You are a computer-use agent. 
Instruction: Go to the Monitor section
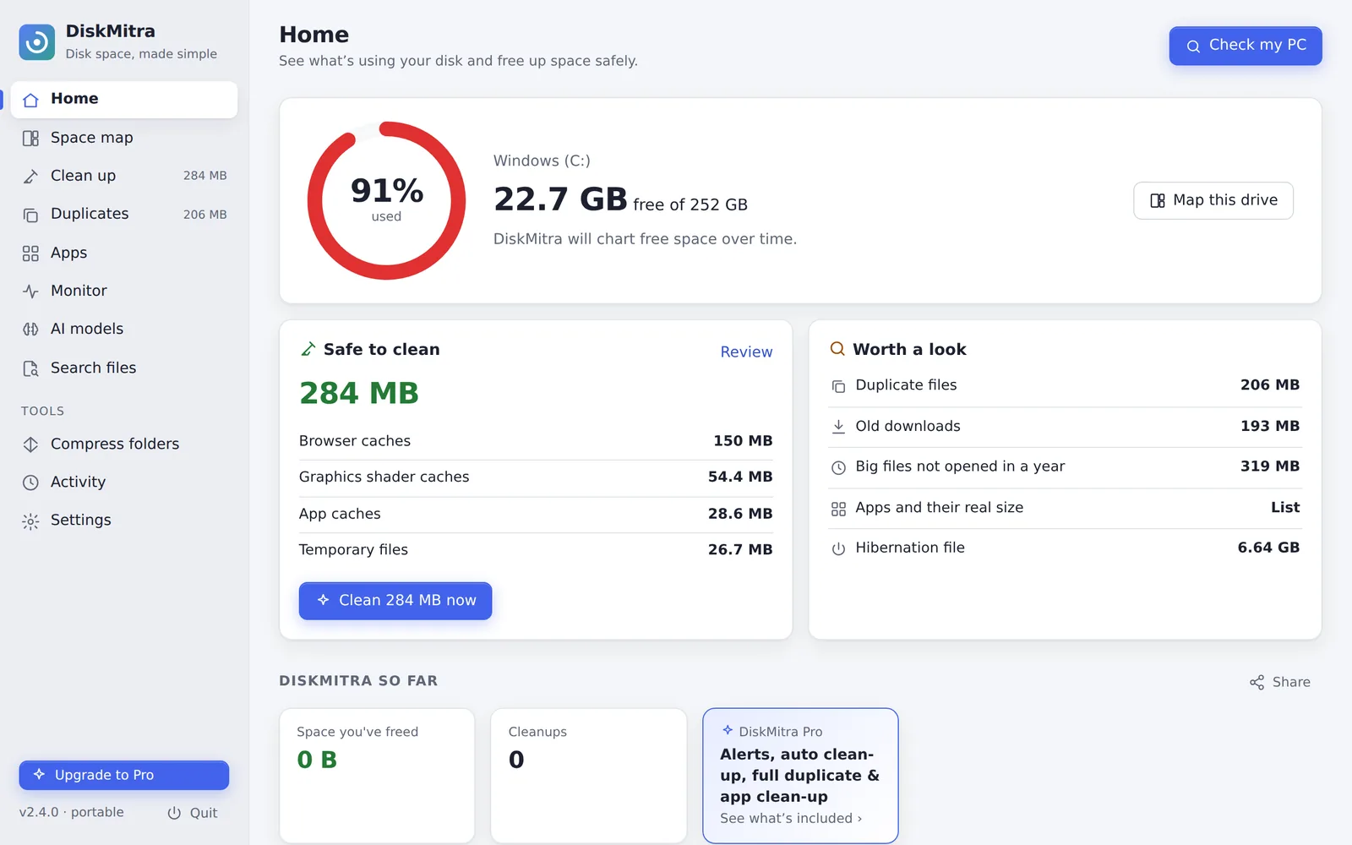(x=123, y=291)
